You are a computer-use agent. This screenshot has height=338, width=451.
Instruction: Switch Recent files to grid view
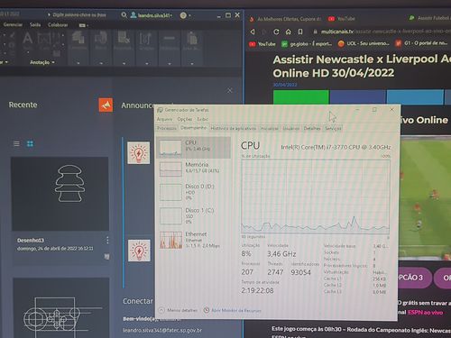[x=30, y=144]
